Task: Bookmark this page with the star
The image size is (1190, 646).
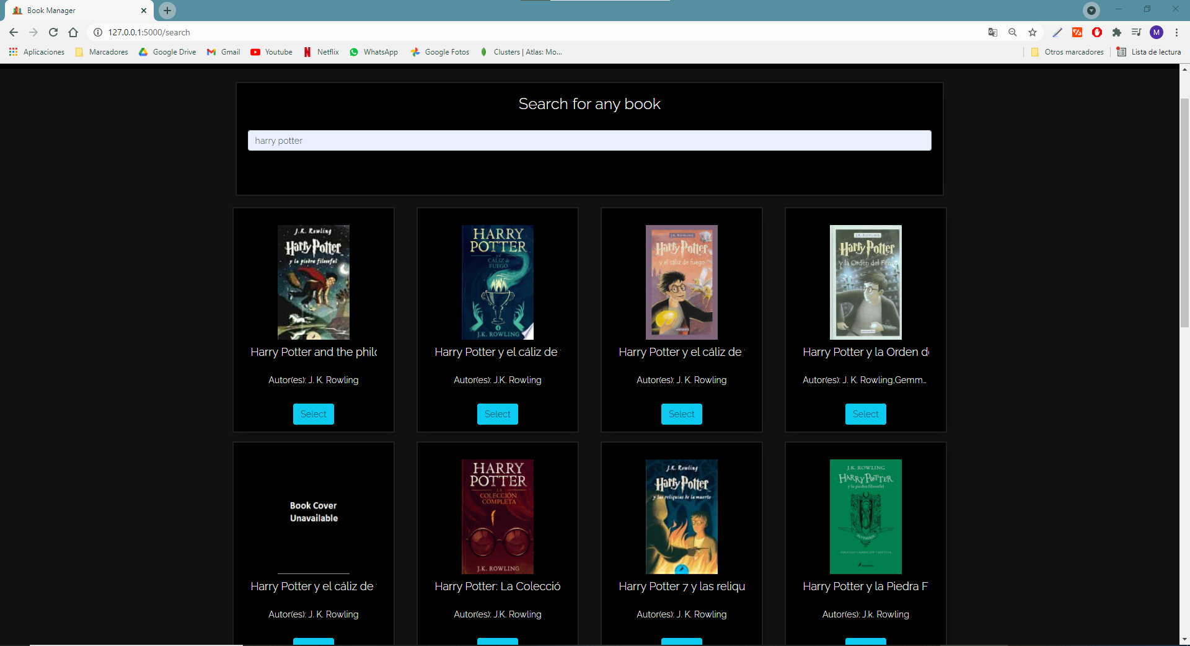Action: [1033, 32]
